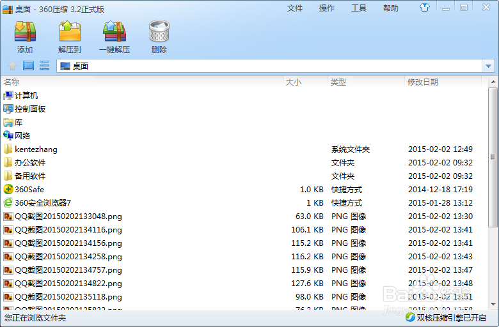Click icon of QQ截图20150202134116.png
This screenshot has width=499, height=327.
click(8, 230)
